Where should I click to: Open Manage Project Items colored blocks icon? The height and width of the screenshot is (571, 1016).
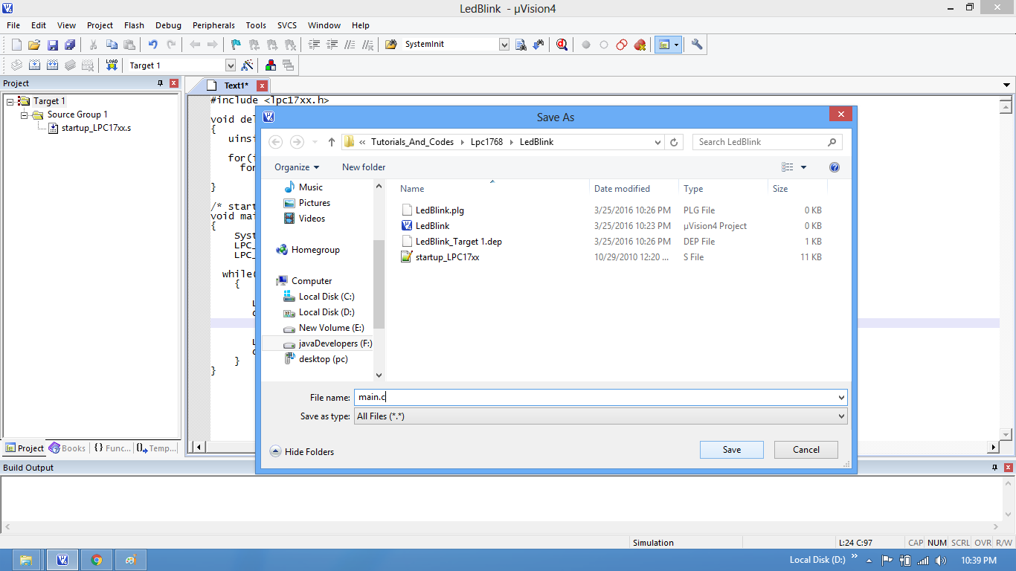click(271, 65)
